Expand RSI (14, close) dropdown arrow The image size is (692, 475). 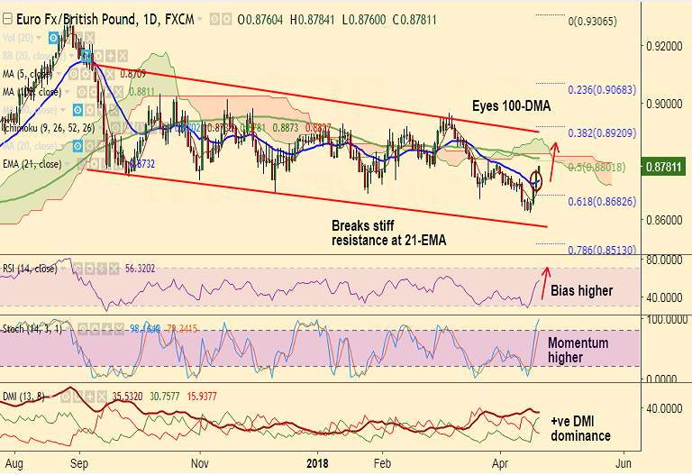tap(63, 269)
